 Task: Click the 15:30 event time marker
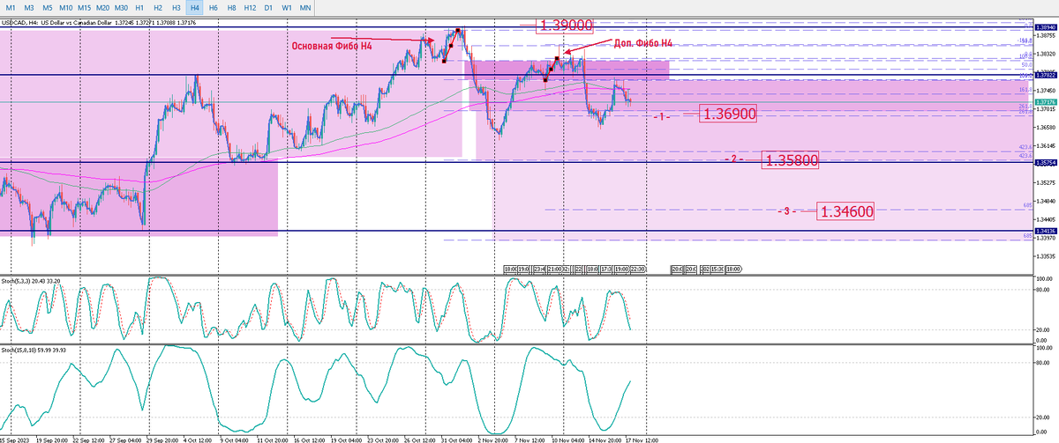click(717, 269)
